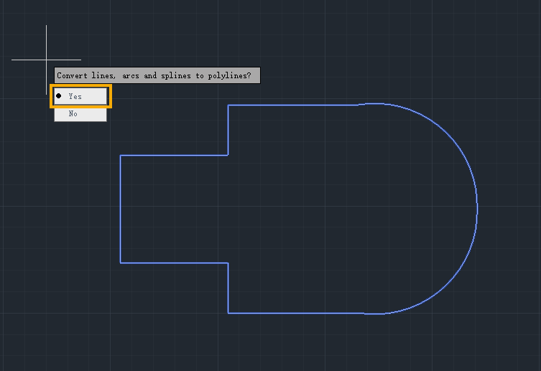Click the topmost left corner vertex of shape

coord(228,105)
